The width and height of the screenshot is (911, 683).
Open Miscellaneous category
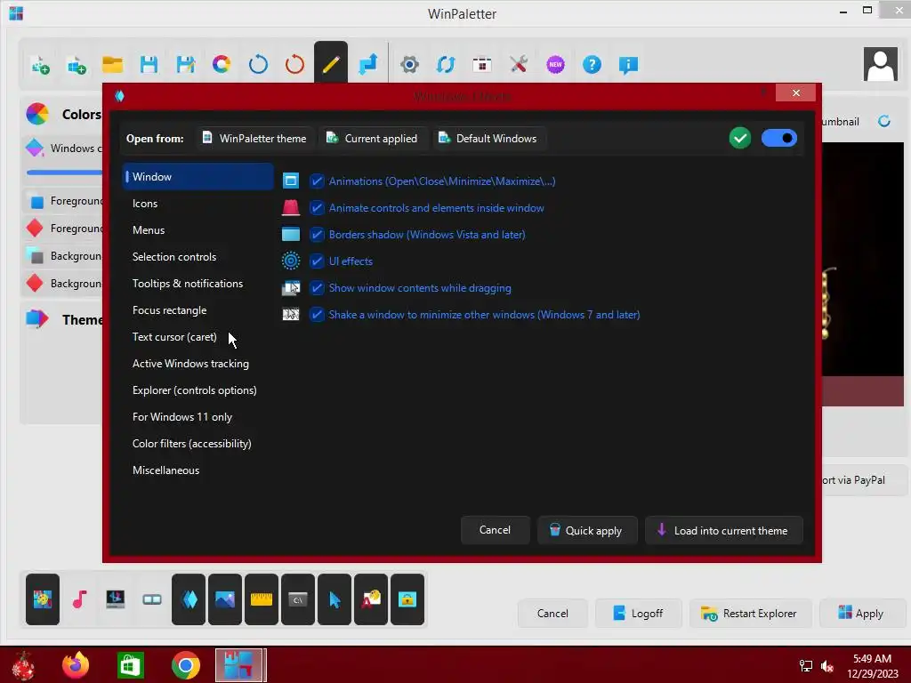point(198,470)
